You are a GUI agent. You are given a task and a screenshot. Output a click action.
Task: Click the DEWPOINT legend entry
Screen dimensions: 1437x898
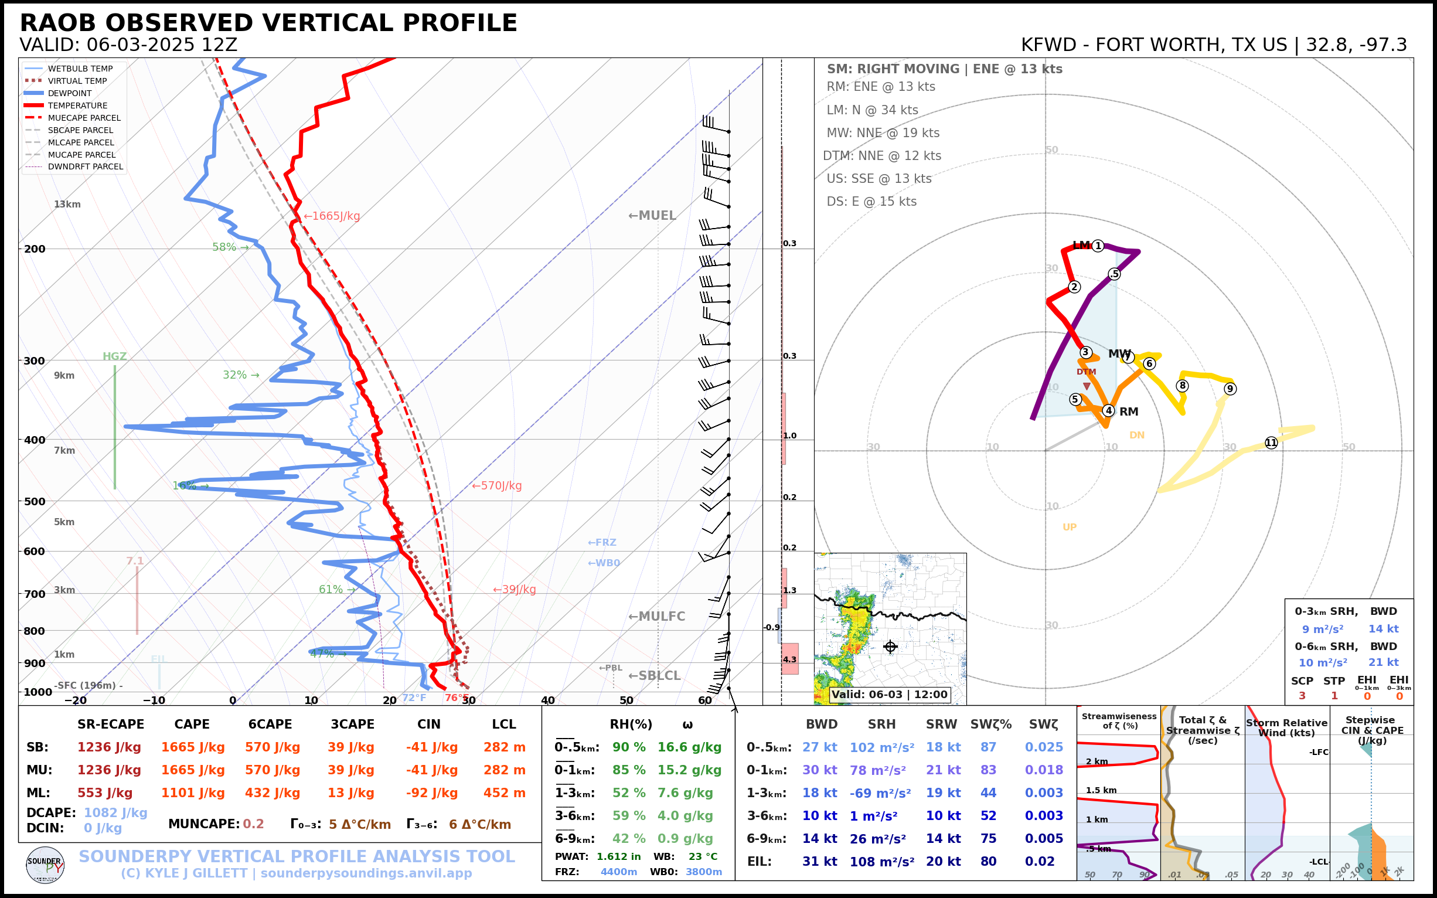pyautogui.click(x=70, y=93)
